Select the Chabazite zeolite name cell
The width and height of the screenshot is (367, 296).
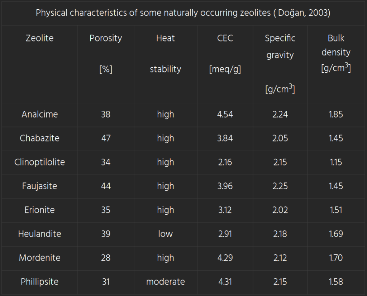(39, 138)
